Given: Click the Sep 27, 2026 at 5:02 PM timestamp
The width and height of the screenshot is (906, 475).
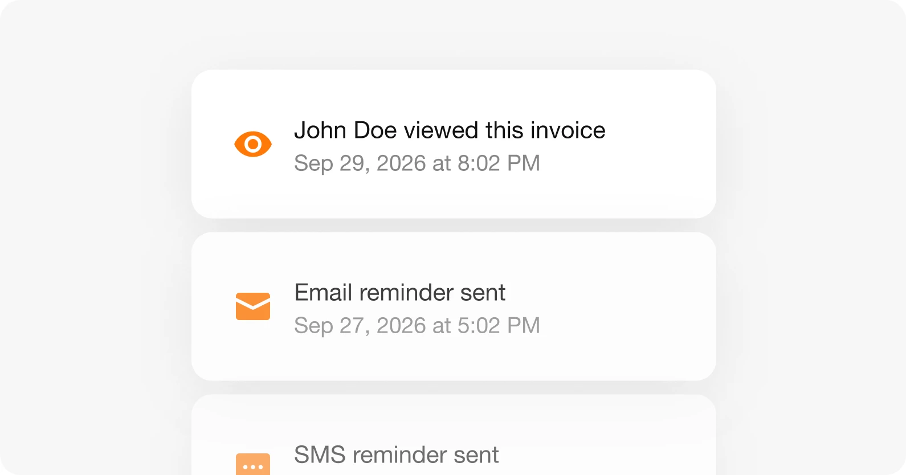Looking at the screenshot, I should (417, 326).
